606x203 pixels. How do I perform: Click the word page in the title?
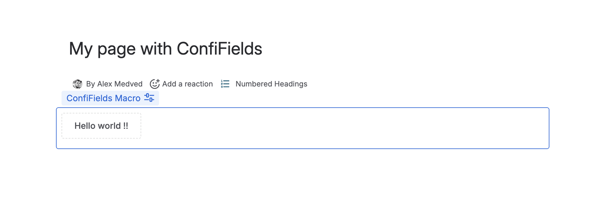pyautogui.click(x=117, y=49)
